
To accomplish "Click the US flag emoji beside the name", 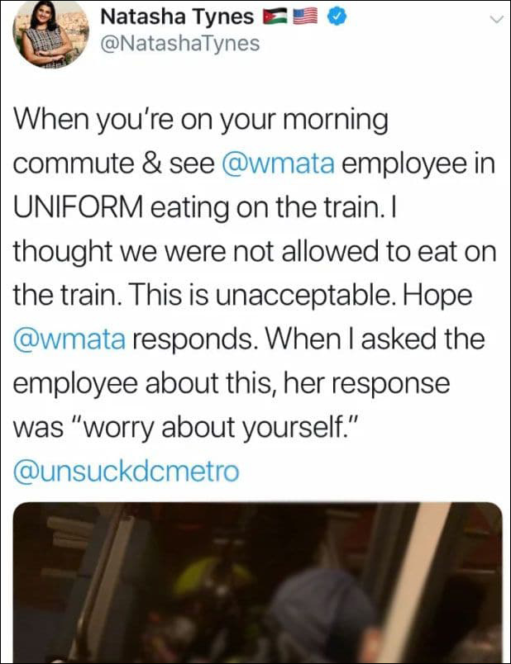I will (305, 17).
